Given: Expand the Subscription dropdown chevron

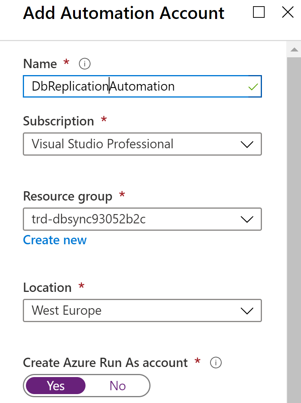Looking at the screenshot, I should click(x=246, y=144).
